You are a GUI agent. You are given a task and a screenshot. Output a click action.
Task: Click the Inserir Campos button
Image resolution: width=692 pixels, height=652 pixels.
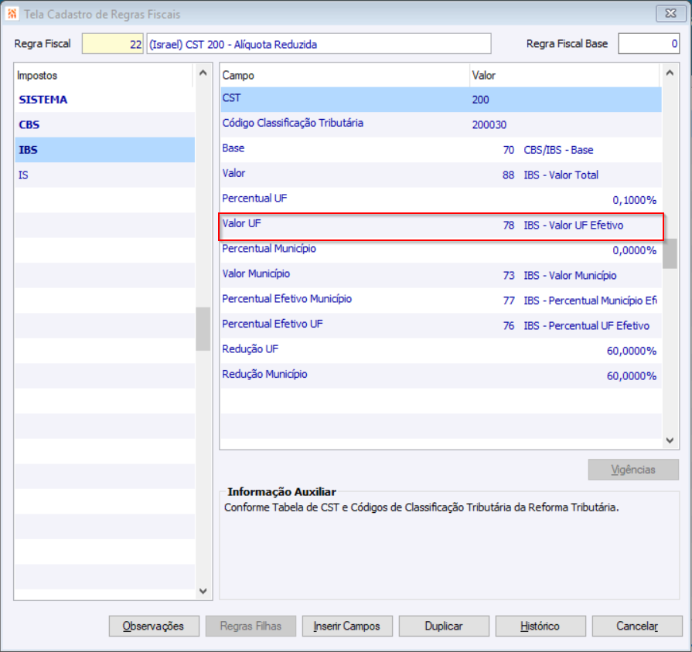[347, 626]
